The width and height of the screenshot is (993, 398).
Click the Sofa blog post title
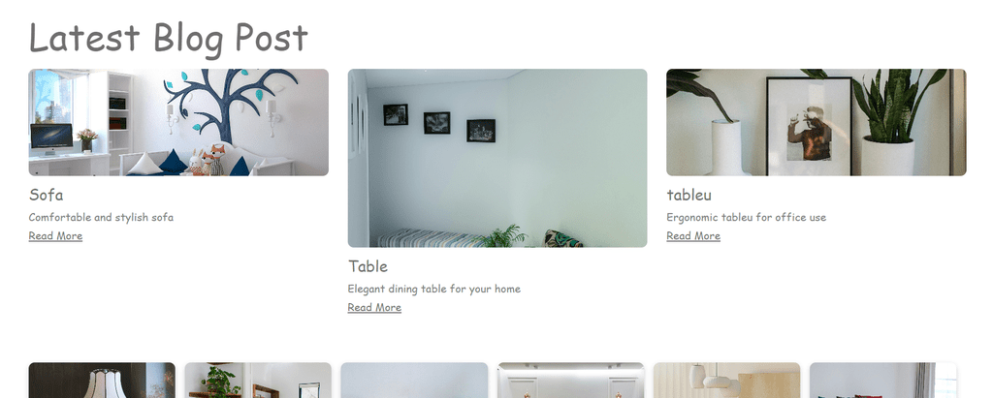(x=47, y=195)
